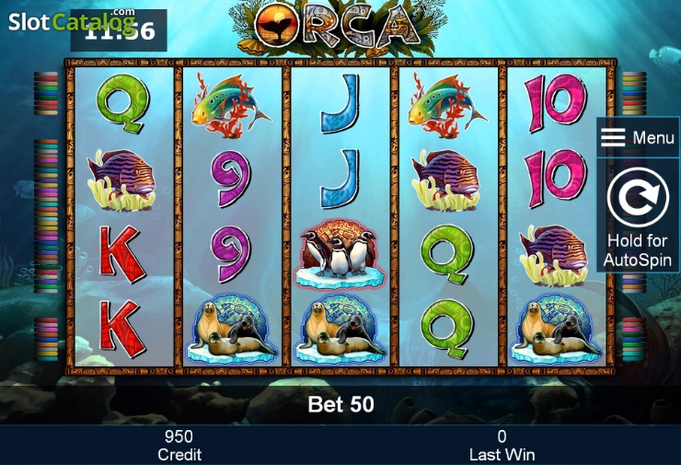The width and height of the screenshot is (681, 465).
Task: Open the SlotCatalog.com watermark link
Action: tap(72, 21)
